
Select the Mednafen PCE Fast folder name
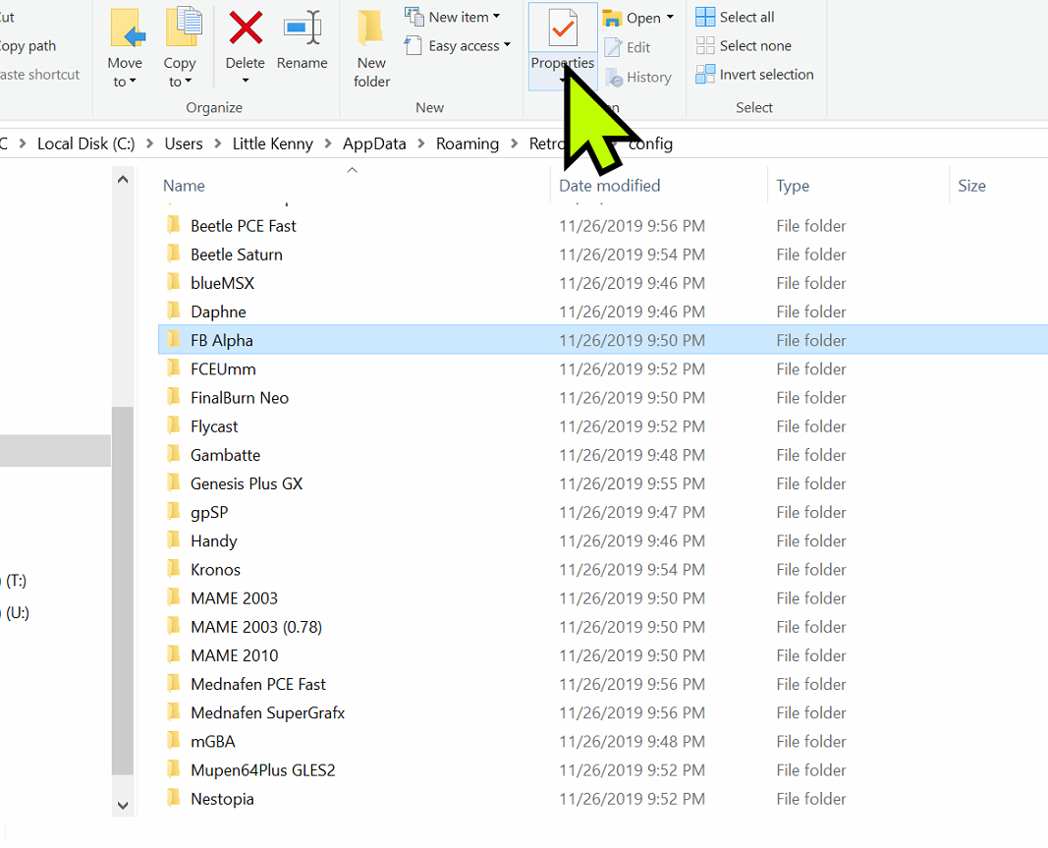[258, 684]
